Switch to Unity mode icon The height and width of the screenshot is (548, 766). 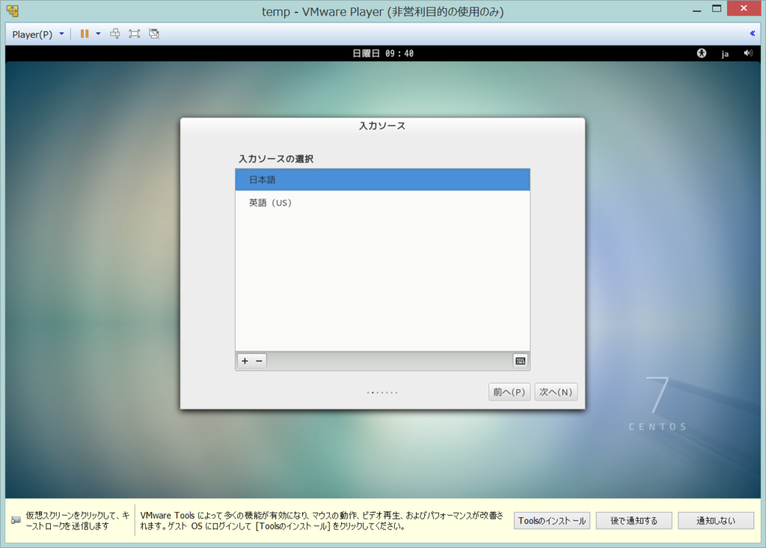pos(154,34)
